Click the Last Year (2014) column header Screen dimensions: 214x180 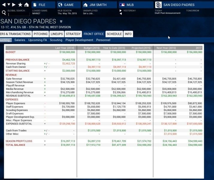(65, 48)
